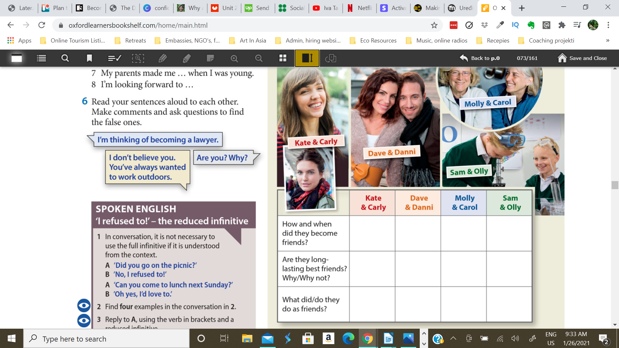This screenshot has width=619, height=348.
Task: Open the Recepies bookmark folder
Action: 493,41
